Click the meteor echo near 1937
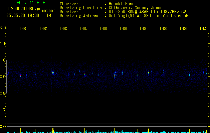 pyautogui.click(x=149, y=73)
